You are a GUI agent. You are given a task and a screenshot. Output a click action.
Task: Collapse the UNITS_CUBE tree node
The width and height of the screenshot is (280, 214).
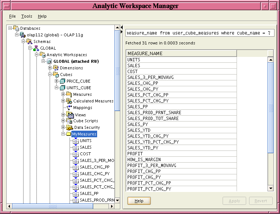(57, 88)
